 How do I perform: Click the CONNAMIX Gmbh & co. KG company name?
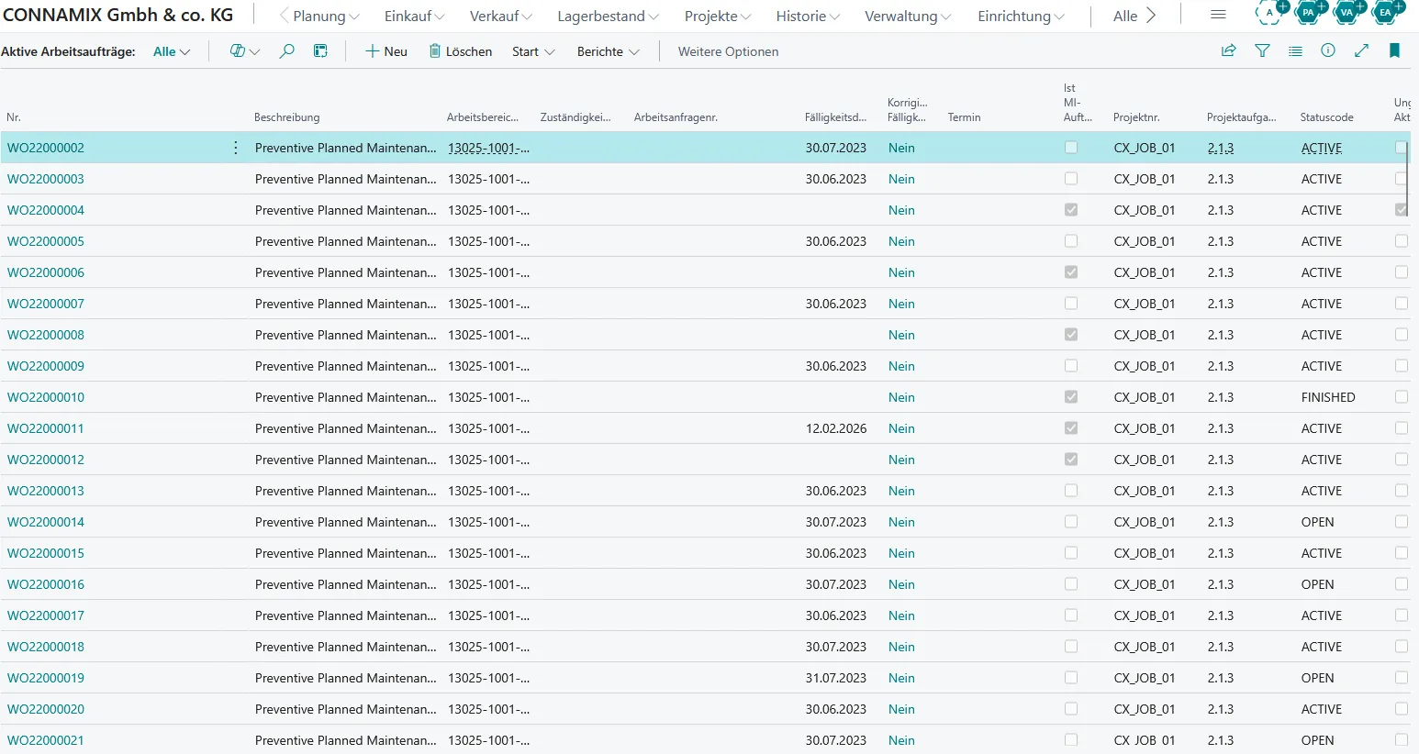click(x=118, y=15)
